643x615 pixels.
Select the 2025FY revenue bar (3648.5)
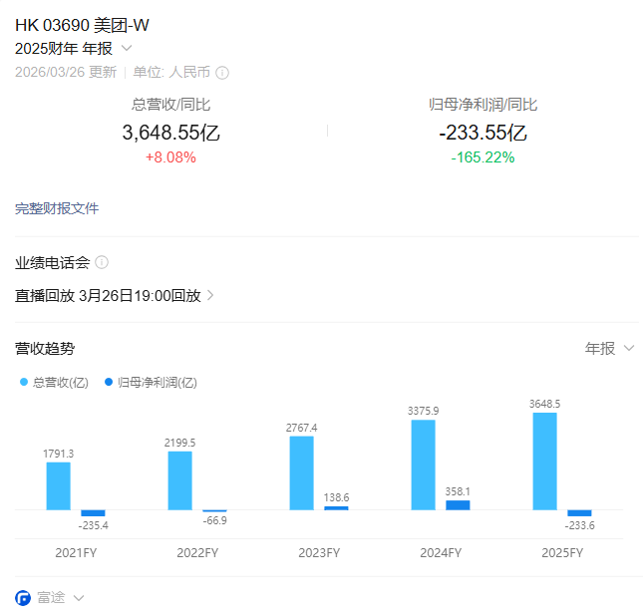545,461
